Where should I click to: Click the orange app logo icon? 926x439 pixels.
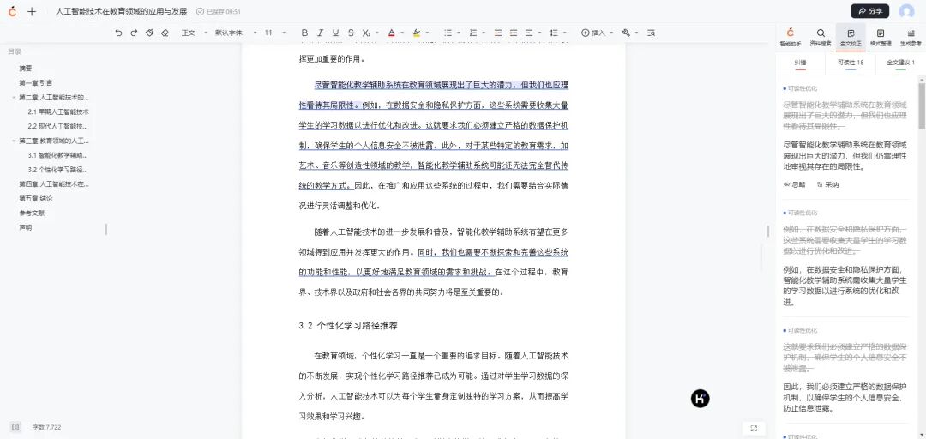pyautogui.click(x=12, y=11)
